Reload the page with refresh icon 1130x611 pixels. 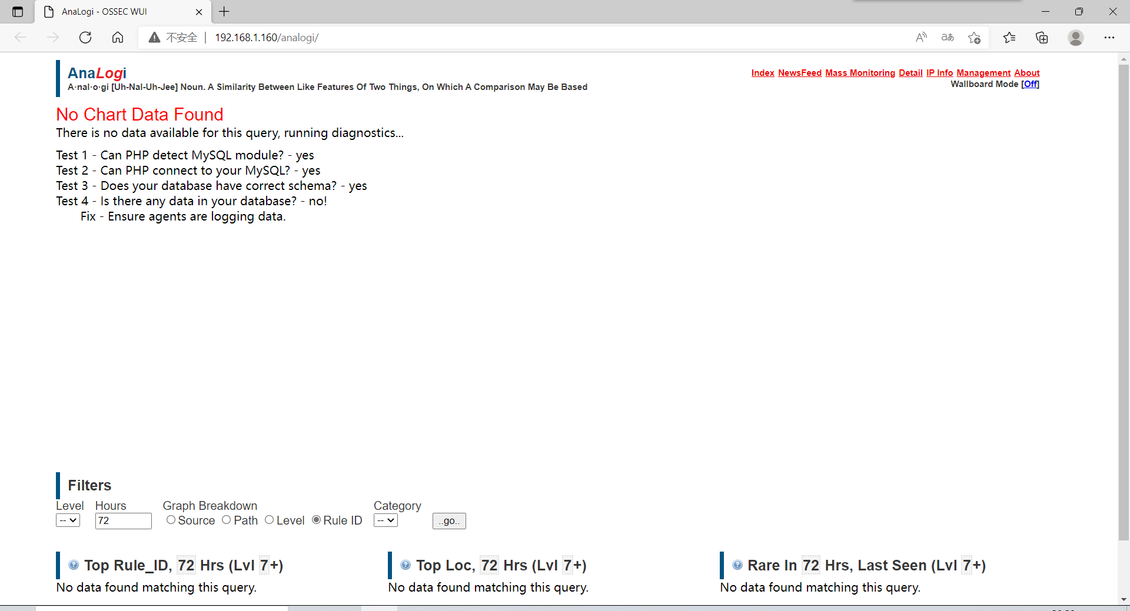(85, 38)
